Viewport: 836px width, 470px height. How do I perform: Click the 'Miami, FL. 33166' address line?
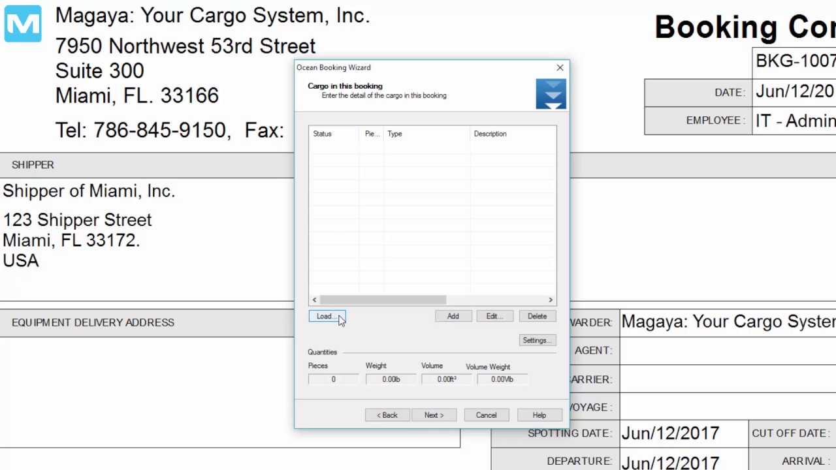click(x=137, y=95)
